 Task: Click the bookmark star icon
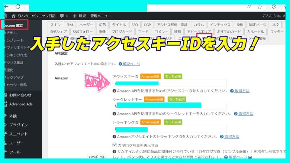(x=260, y=7)
